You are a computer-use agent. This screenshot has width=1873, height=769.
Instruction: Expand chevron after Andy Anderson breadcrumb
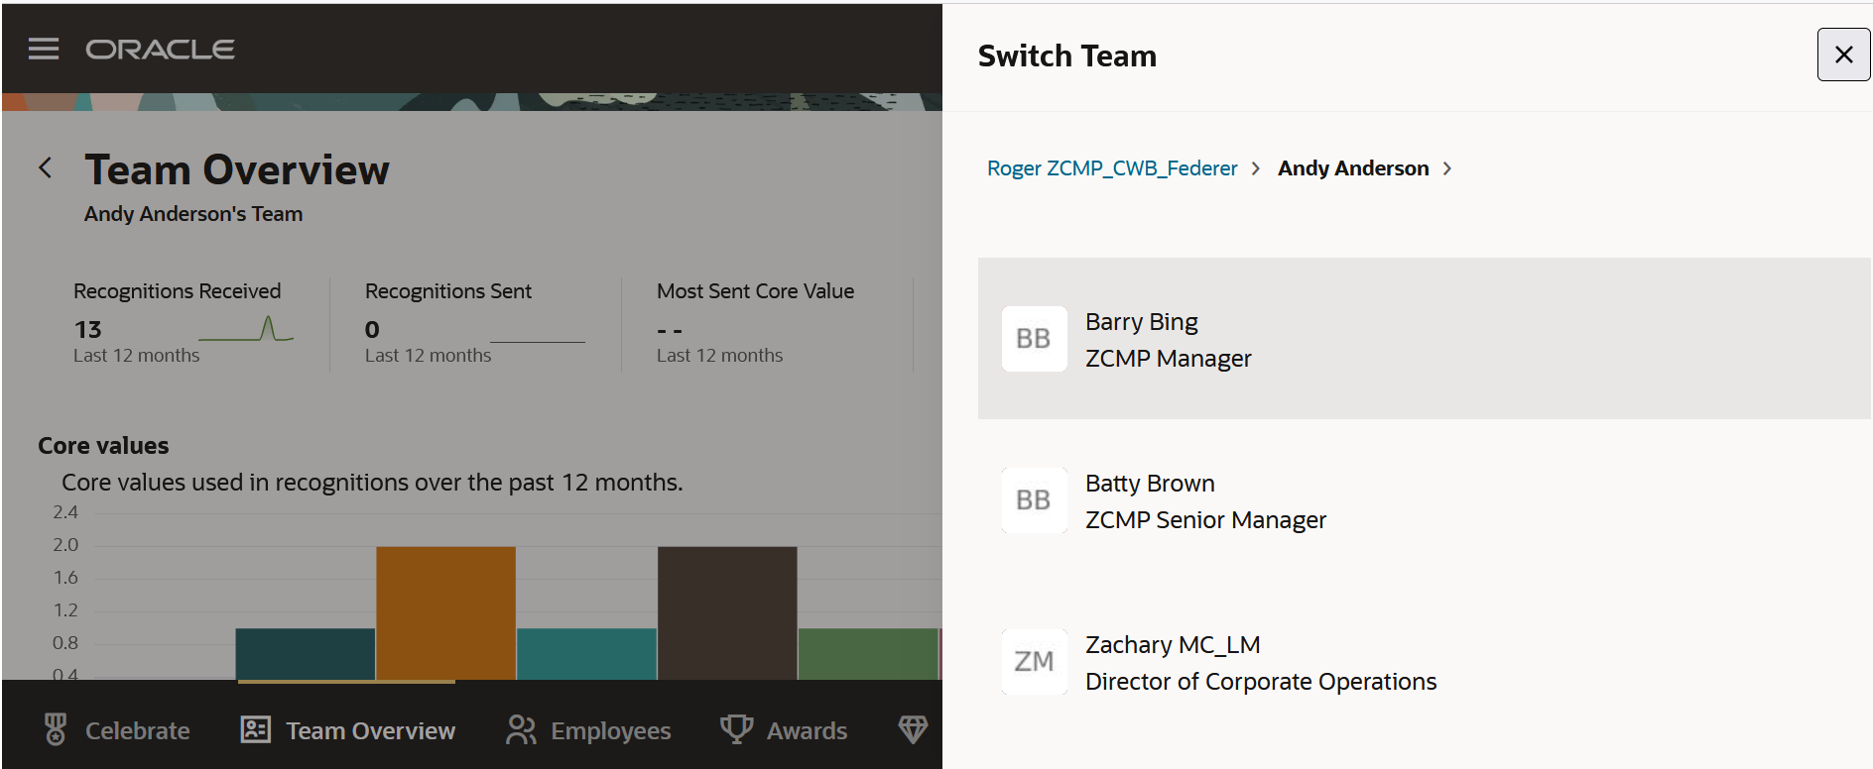[x=1447, y=168]
